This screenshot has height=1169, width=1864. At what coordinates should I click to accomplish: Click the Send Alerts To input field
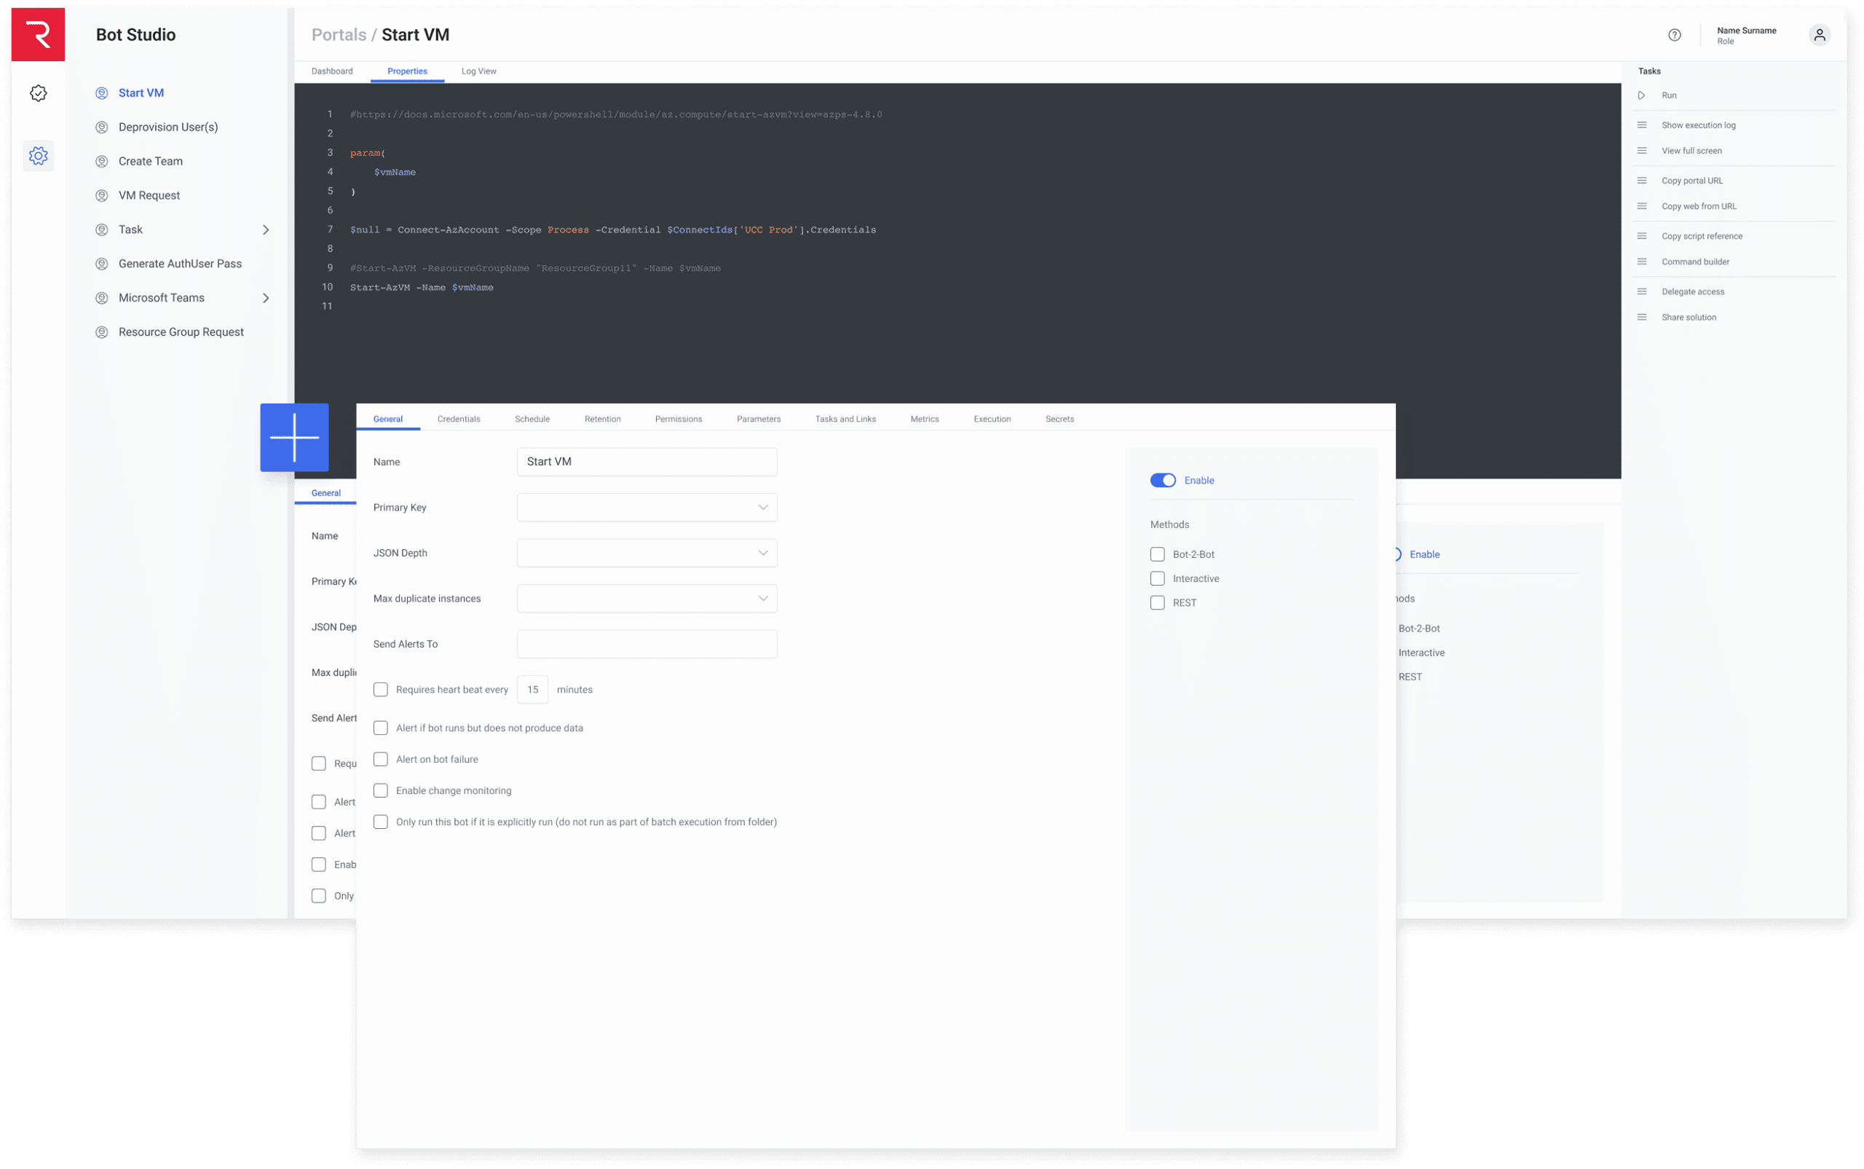click(647, 644)
